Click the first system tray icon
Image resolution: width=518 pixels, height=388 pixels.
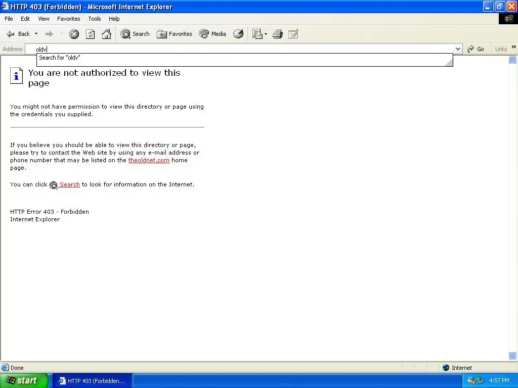click(x=471, y=381)
